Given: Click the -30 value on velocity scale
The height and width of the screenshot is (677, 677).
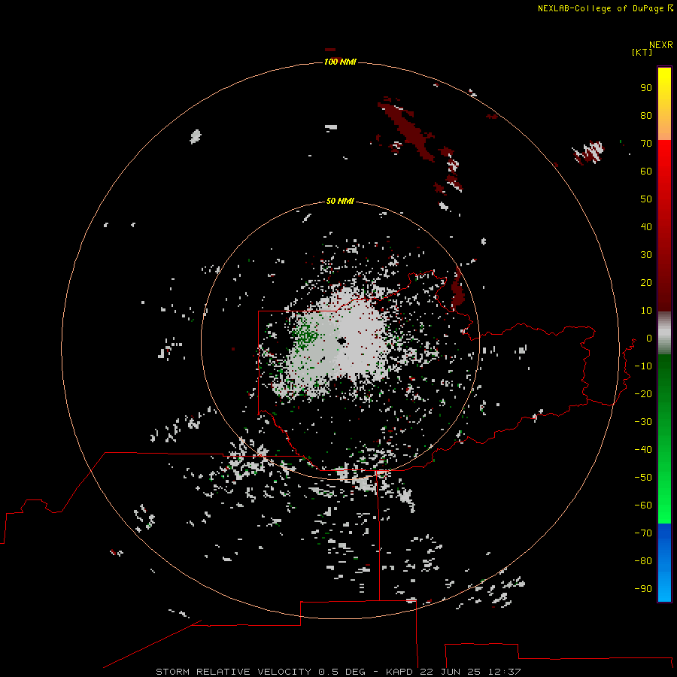Looking at the screenshot, I should point(643,422).
